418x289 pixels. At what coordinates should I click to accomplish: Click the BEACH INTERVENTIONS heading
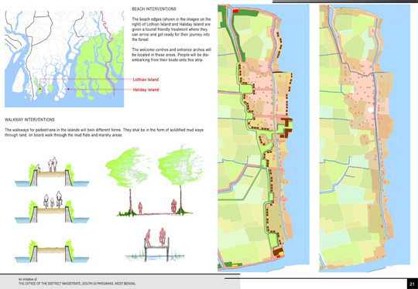[x=154, y=9]
